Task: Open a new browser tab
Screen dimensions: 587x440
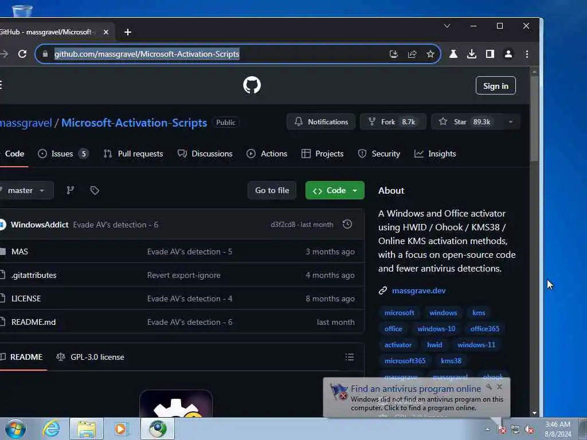Action: coord(128,32)
